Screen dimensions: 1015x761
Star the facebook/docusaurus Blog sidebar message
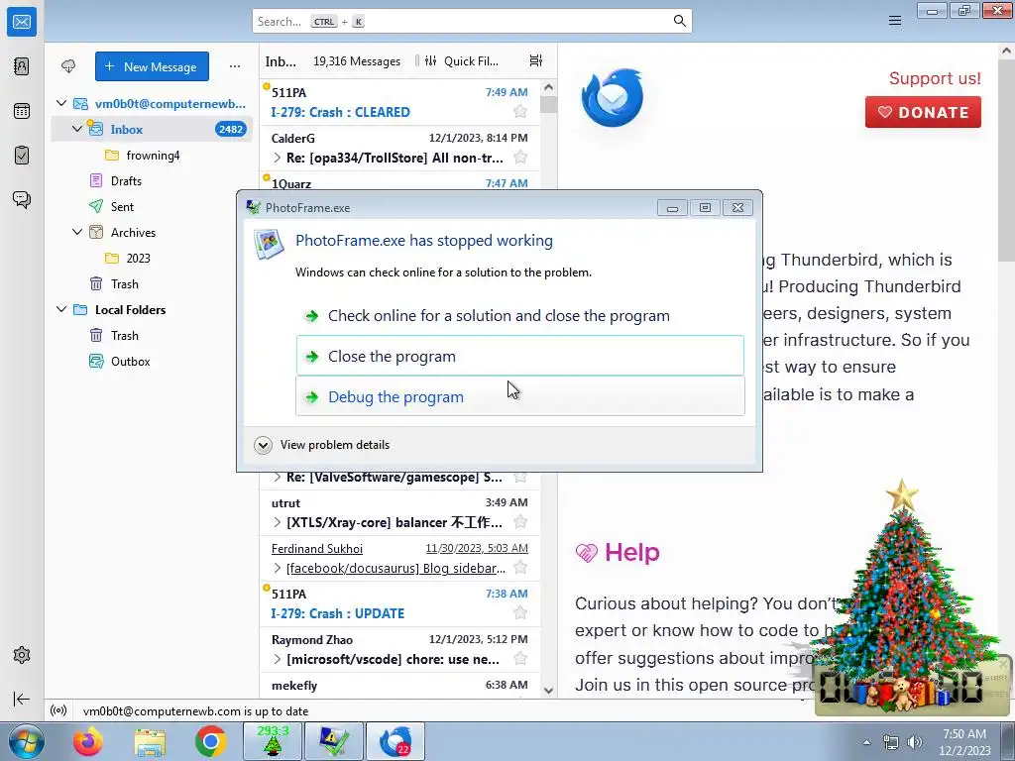point(519,568)
